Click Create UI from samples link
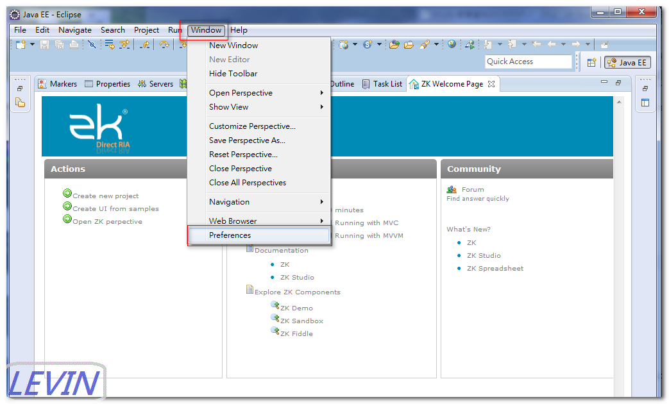This screenshot has height=404, width=669. 115,208
